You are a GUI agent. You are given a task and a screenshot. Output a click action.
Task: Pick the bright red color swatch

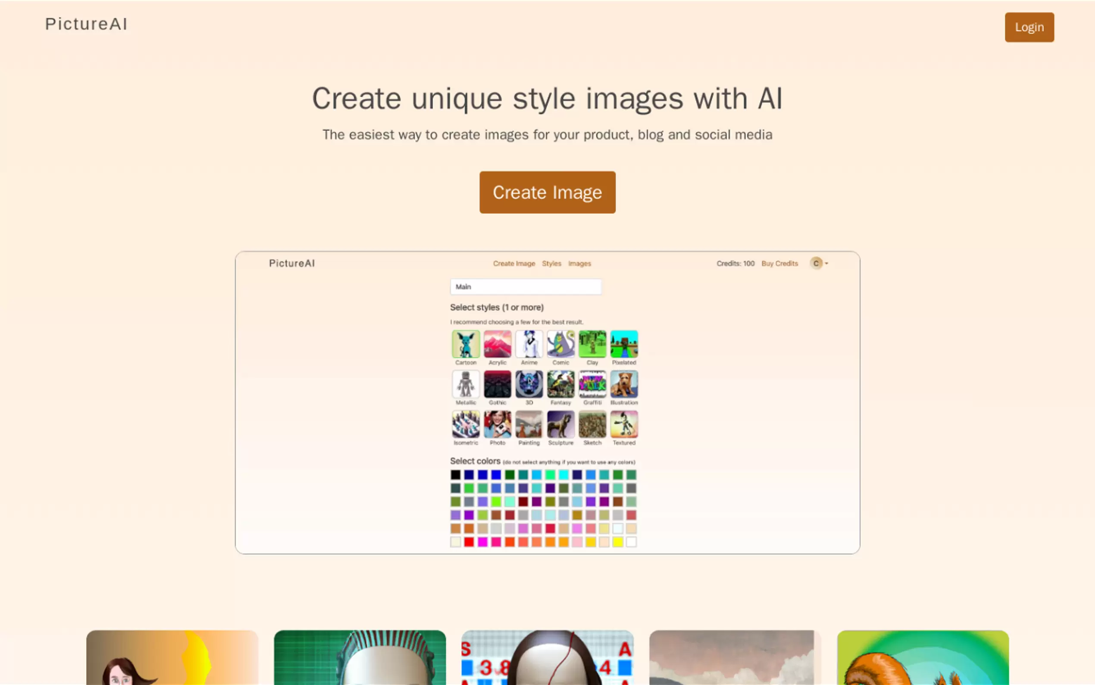point(469,542)
